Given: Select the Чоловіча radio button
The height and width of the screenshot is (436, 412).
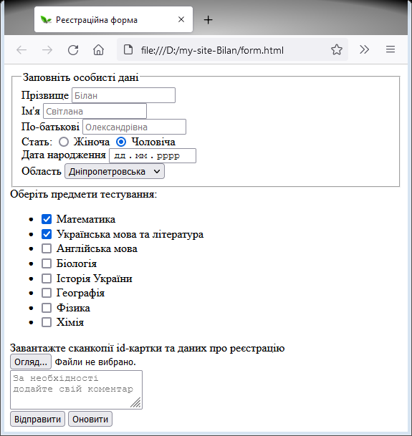Looking at the screenshot, I should click(121, 142).
